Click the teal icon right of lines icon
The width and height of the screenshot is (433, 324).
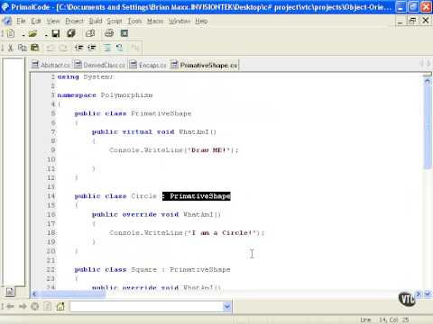click(x=120, y=48)
